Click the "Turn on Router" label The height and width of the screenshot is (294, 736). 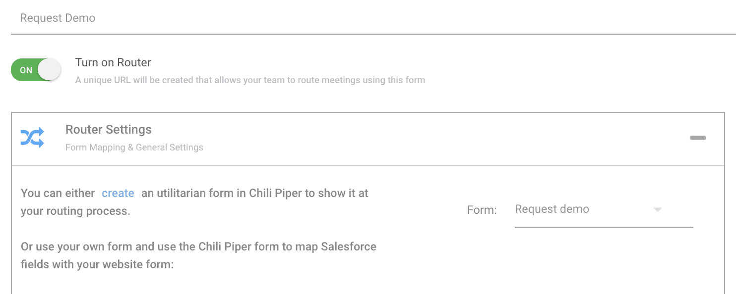point(113,62)
